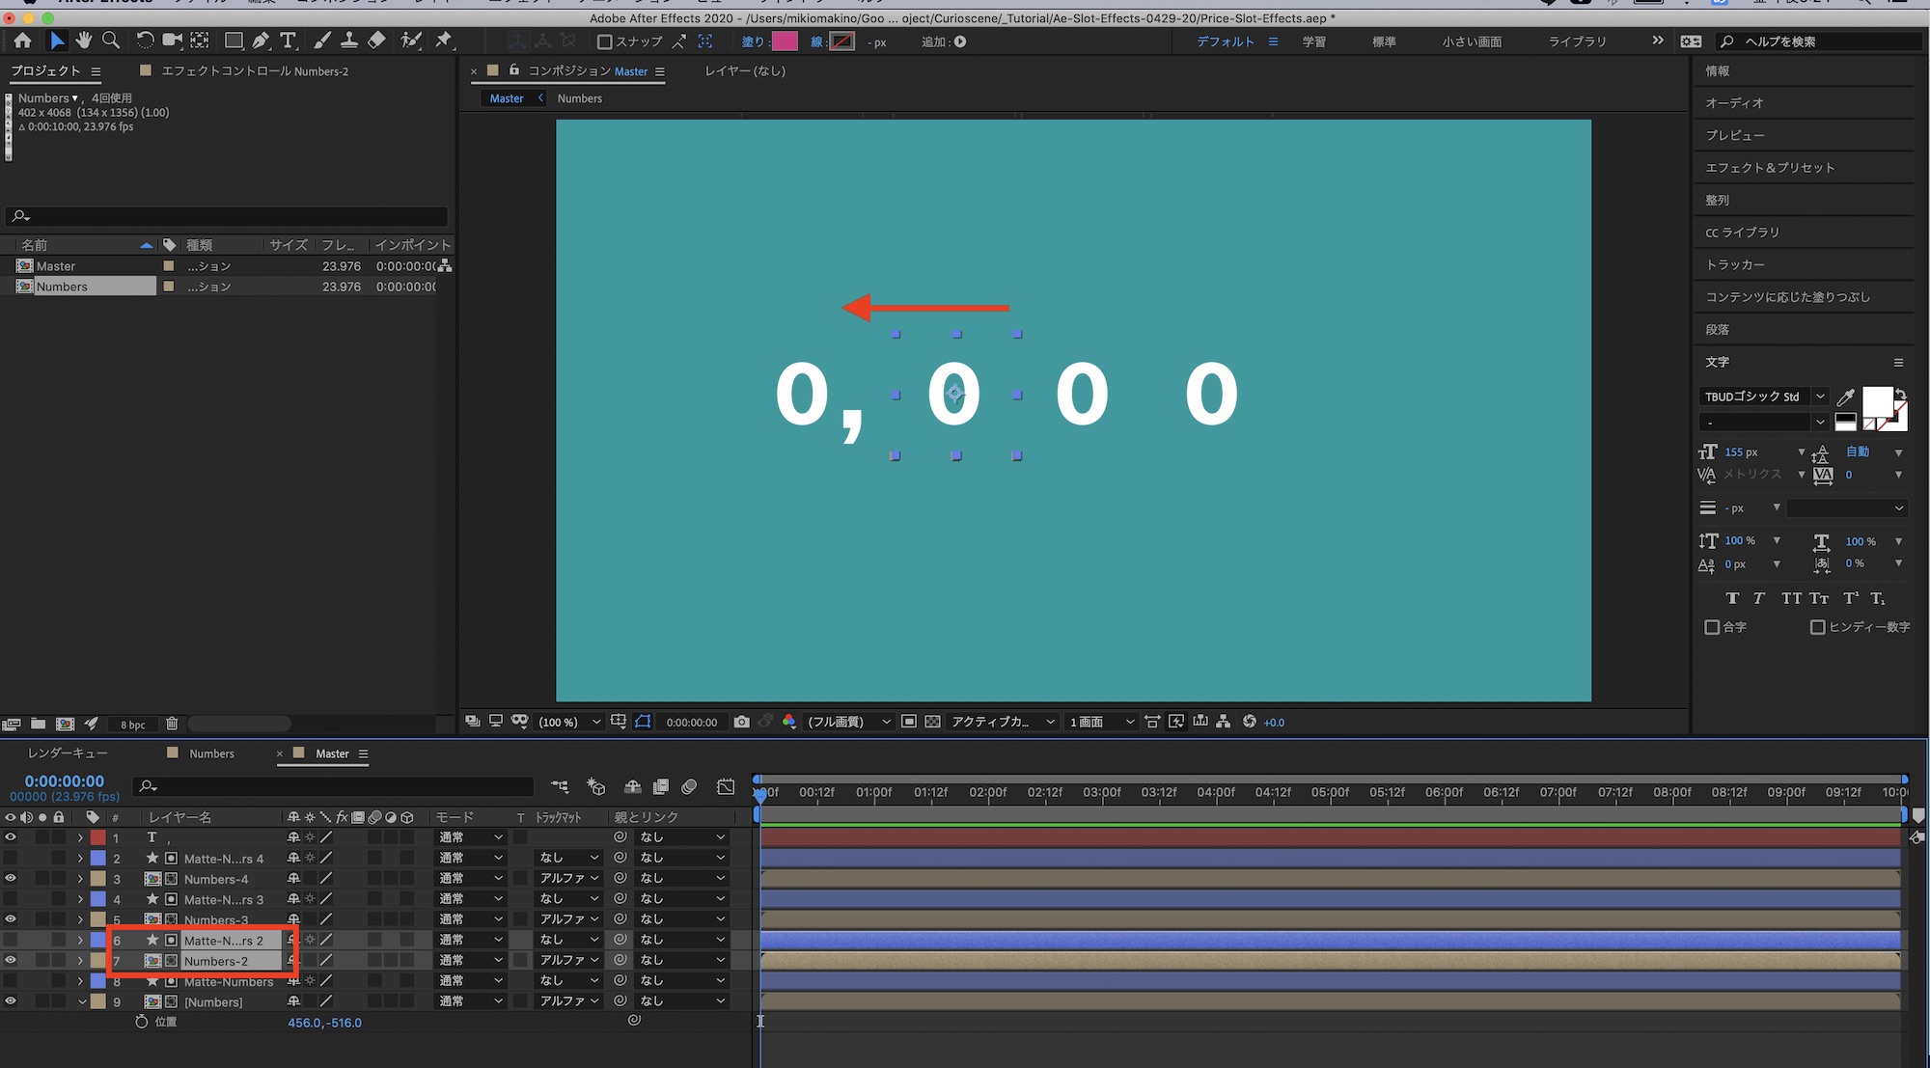
Task: Delete selected item with trash icon
Action: click(x=172, y=724)
